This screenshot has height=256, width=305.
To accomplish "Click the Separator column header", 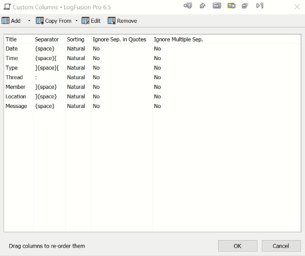I will tap(47, 40).
